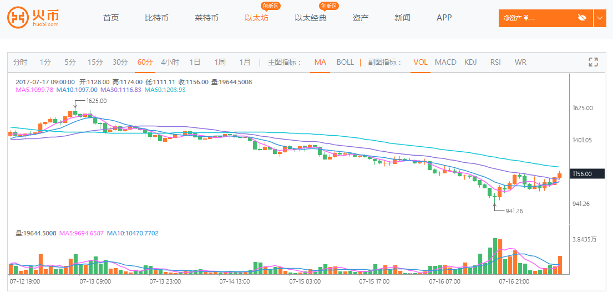
Task: Navigate to 首页 home page
Action: tap(111, 18)
